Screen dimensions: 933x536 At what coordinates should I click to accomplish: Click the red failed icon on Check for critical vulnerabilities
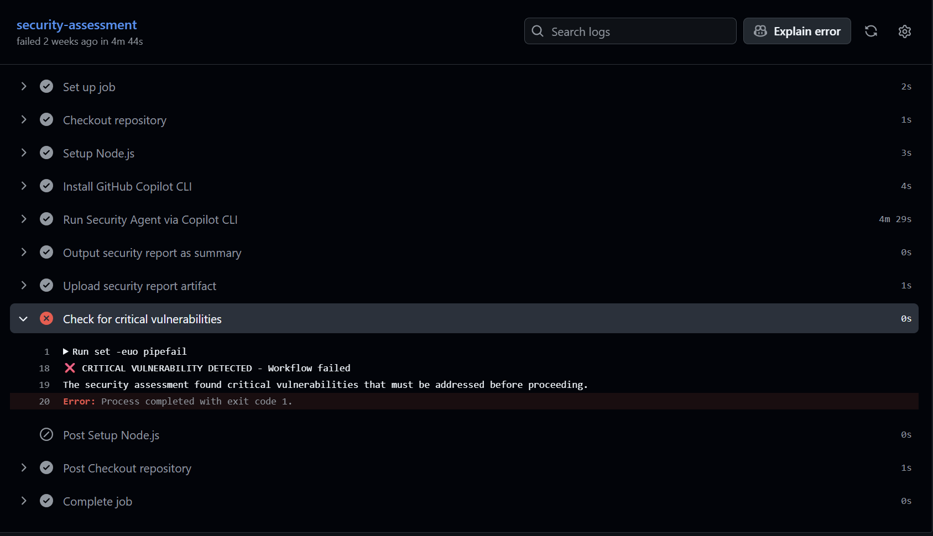46,318
